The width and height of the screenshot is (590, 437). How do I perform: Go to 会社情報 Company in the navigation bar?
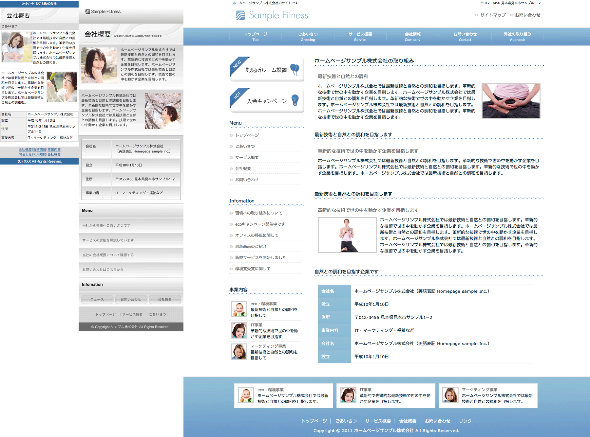[412, 37]
